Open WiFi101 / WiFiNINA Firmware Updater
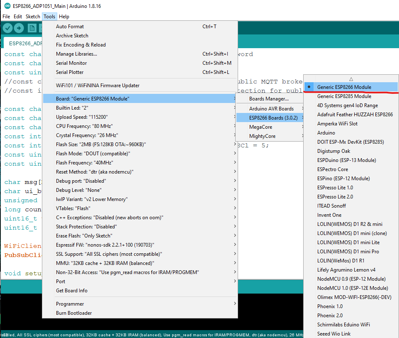399x338 pixels. click(141, 86)
